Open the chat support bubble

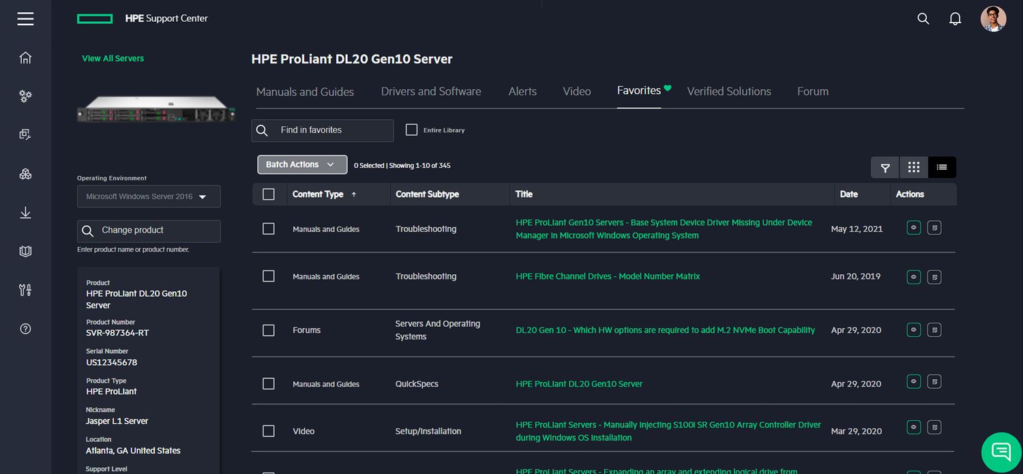point(1001,451)
